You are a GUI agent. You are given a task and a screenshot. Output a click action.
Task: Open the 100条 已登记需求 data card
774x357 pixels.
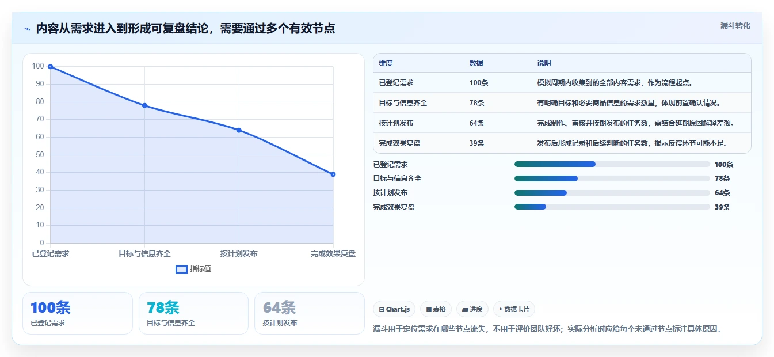click(x=78, y=313)
